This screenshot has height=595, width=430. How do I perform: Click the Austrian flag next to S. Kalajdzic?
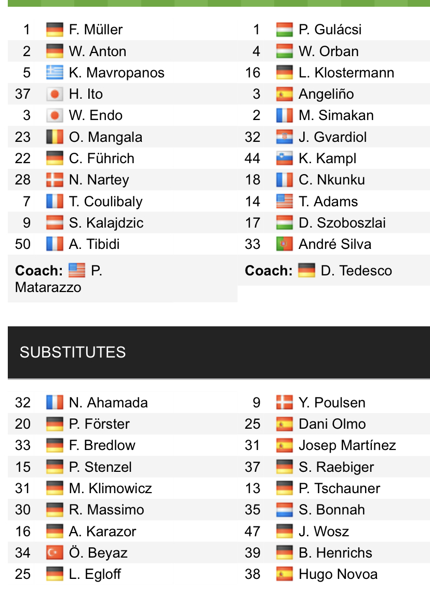(x=55, y=222)
